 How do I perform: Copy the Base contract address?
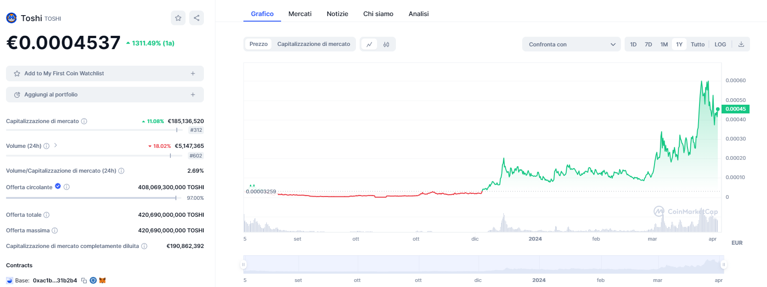click(x=84, y=281)
